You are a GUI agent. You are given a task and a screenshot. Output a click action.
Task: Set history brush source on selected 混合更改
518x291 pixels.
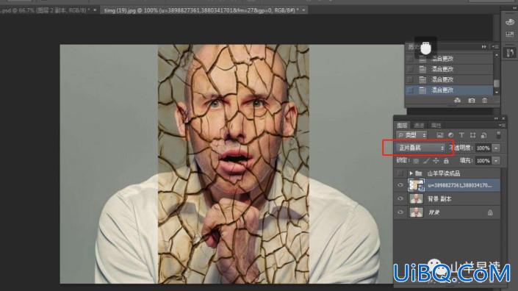410,90
